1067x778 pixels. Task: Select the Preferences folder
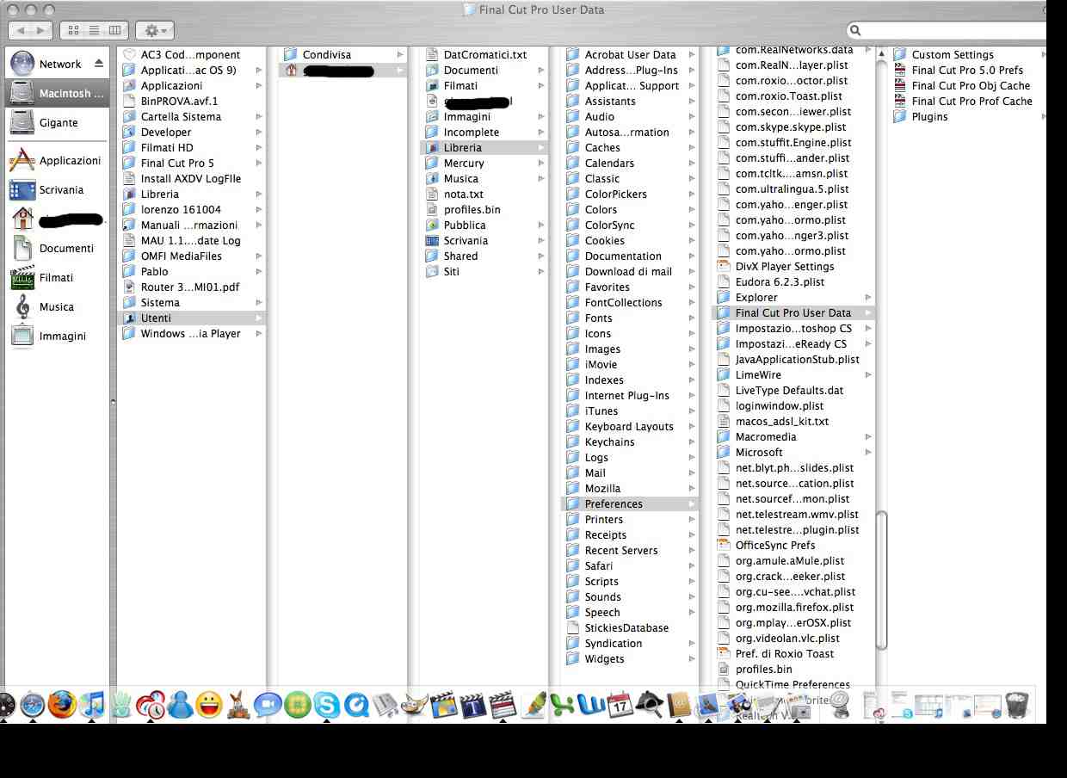(x=630, y=503)
